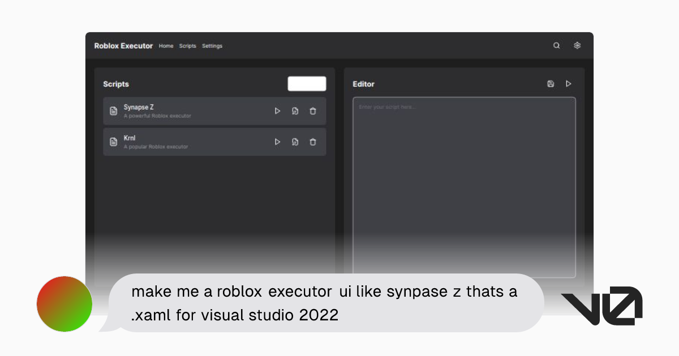Click the red-green gradient avatar circle
Viewport: 679px width, 356px height.
pyautogui.click(x=65, y=304)
